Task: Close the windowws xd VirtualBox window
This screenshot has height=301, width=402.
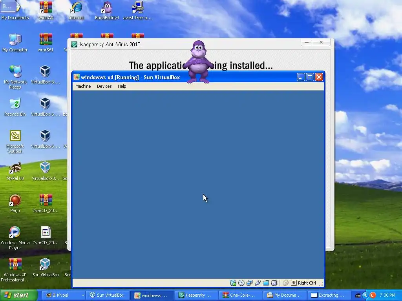Action: [x=319, y=77]
